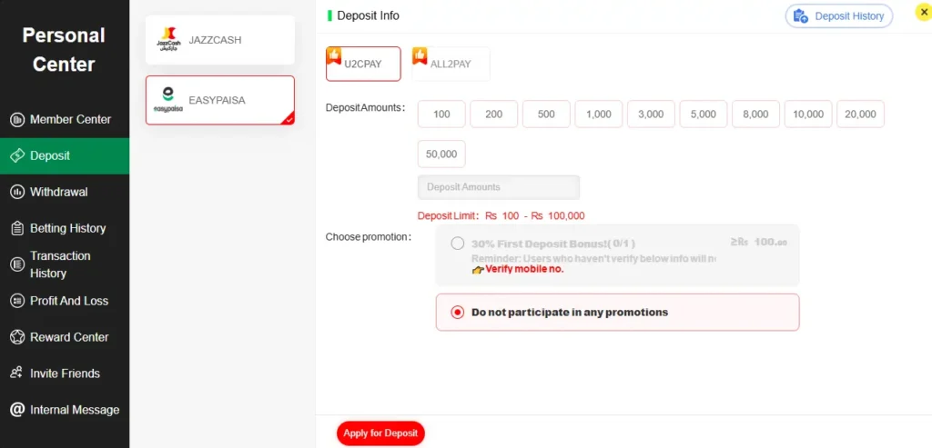
Task: Close the deposit panel with yellow X
Action: tap(923, 12)
